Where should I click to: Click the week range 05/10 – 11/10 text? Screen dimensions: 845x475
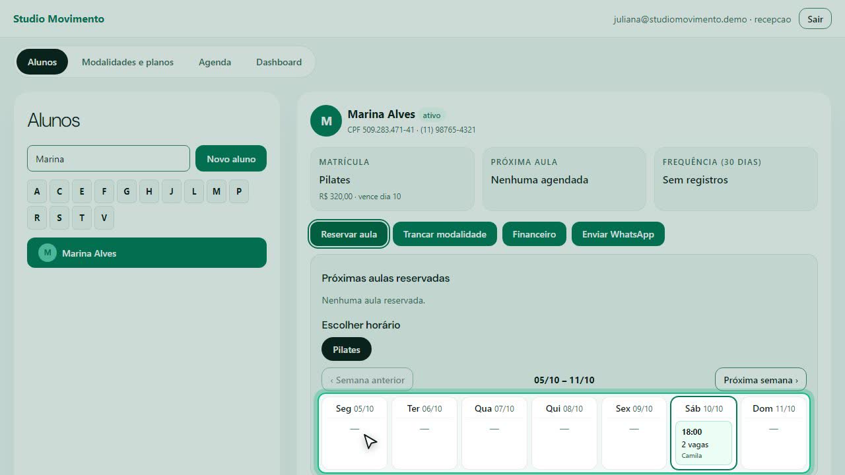(564, 380)
